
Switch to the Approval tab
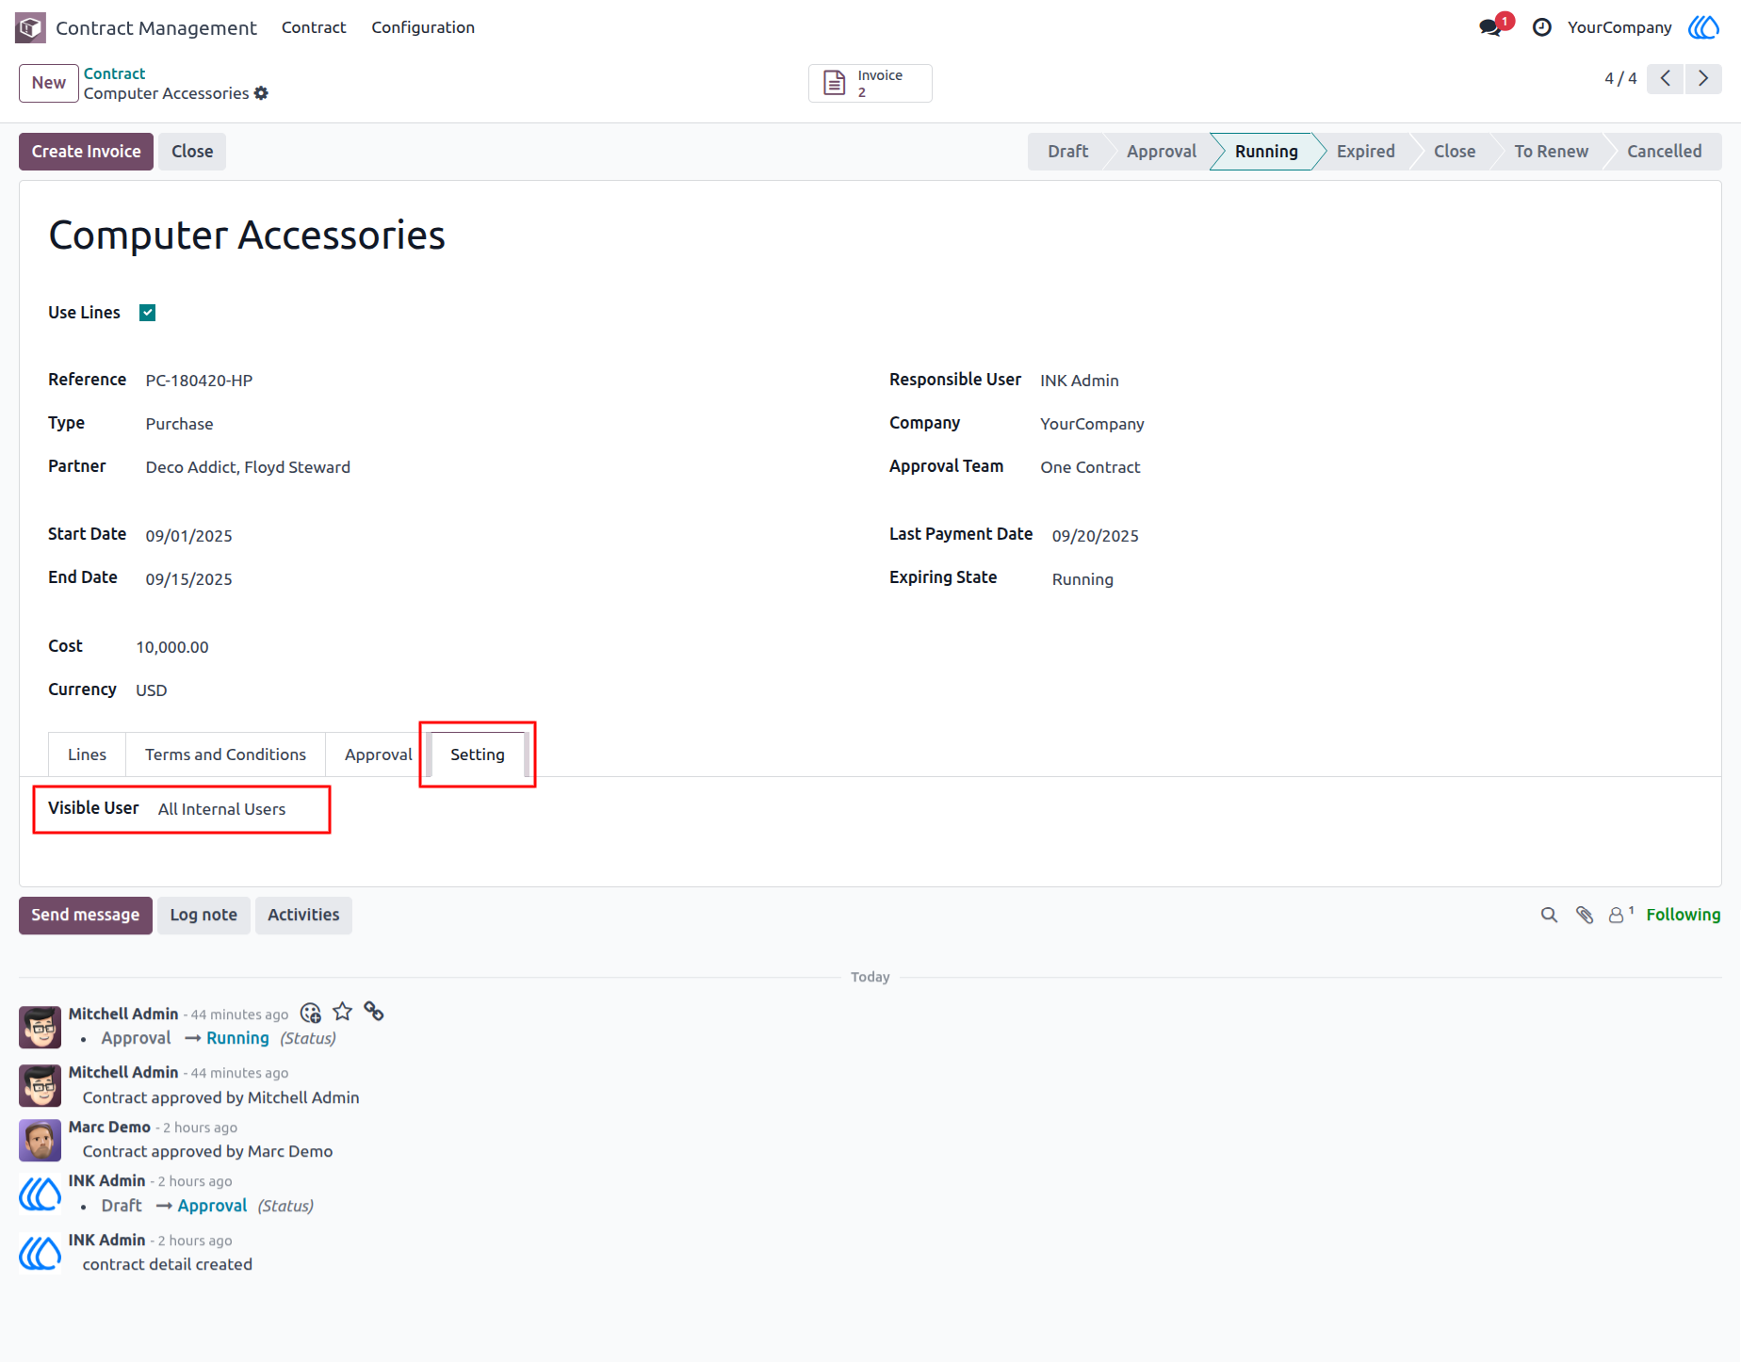click(378, 755)
